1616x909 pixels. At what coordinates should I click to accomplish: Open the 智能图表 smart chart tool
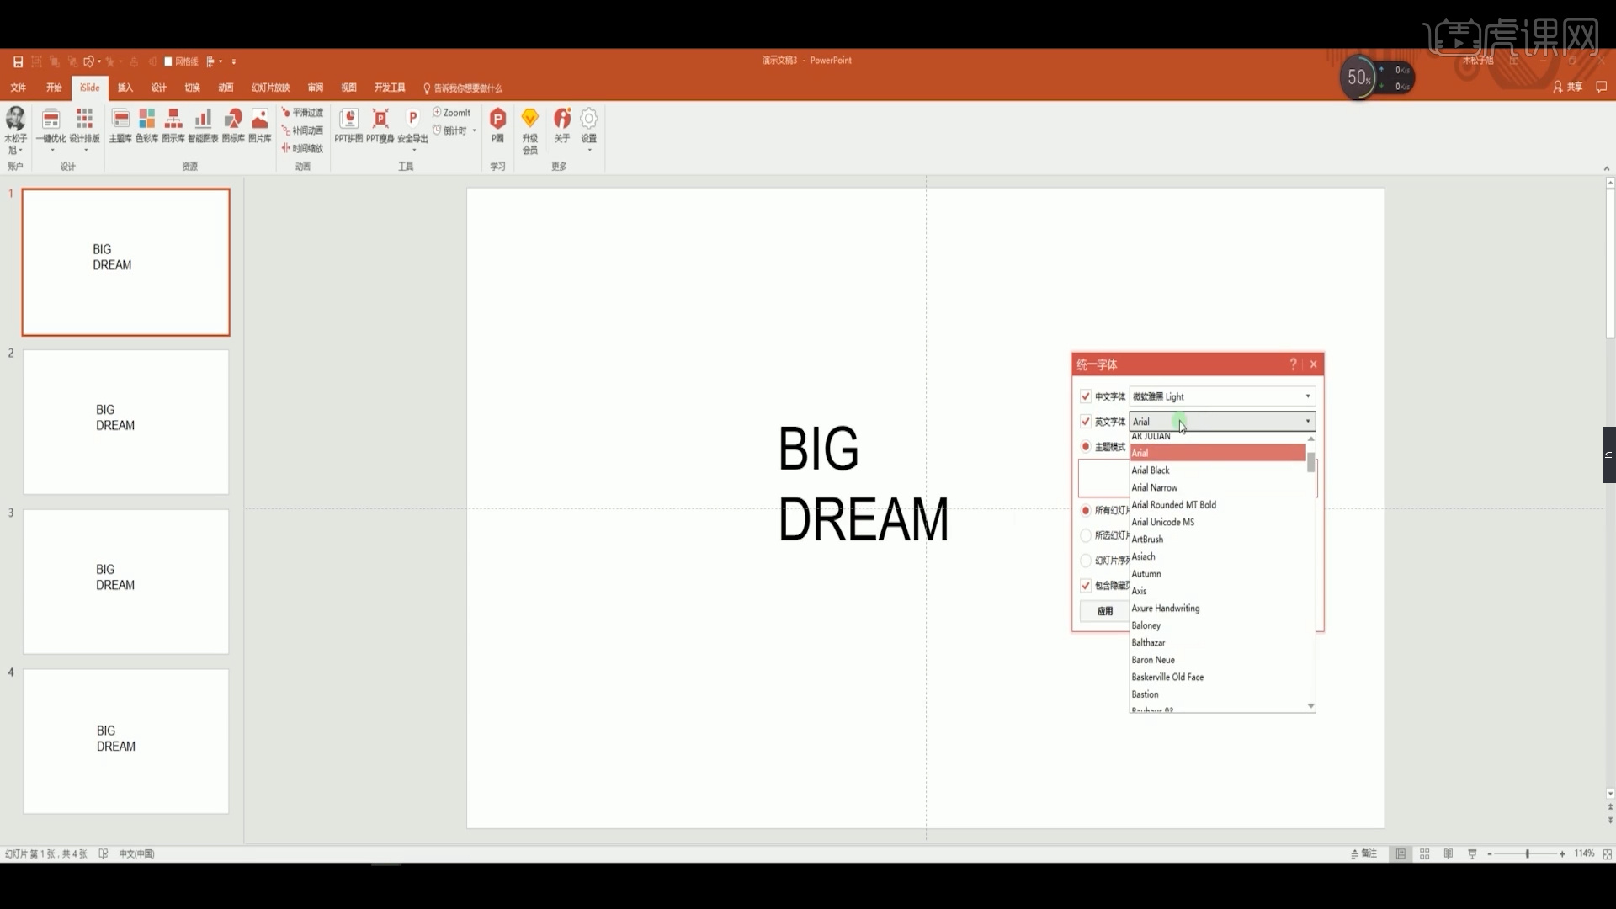[x=202, y=126]
